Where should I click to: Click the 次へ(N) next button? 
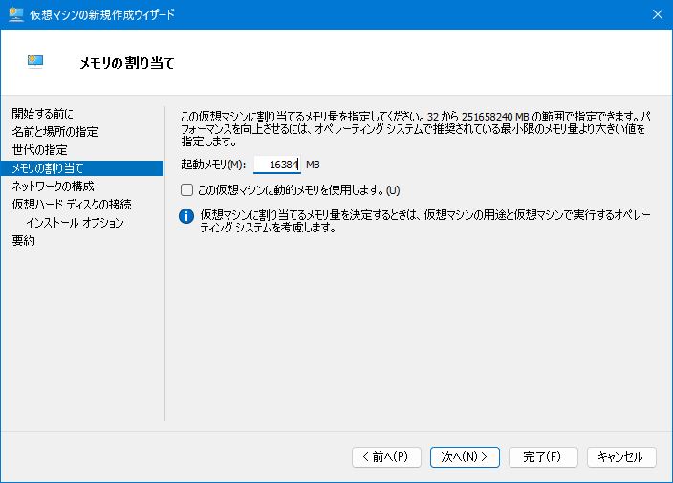(x=465, y=457)
